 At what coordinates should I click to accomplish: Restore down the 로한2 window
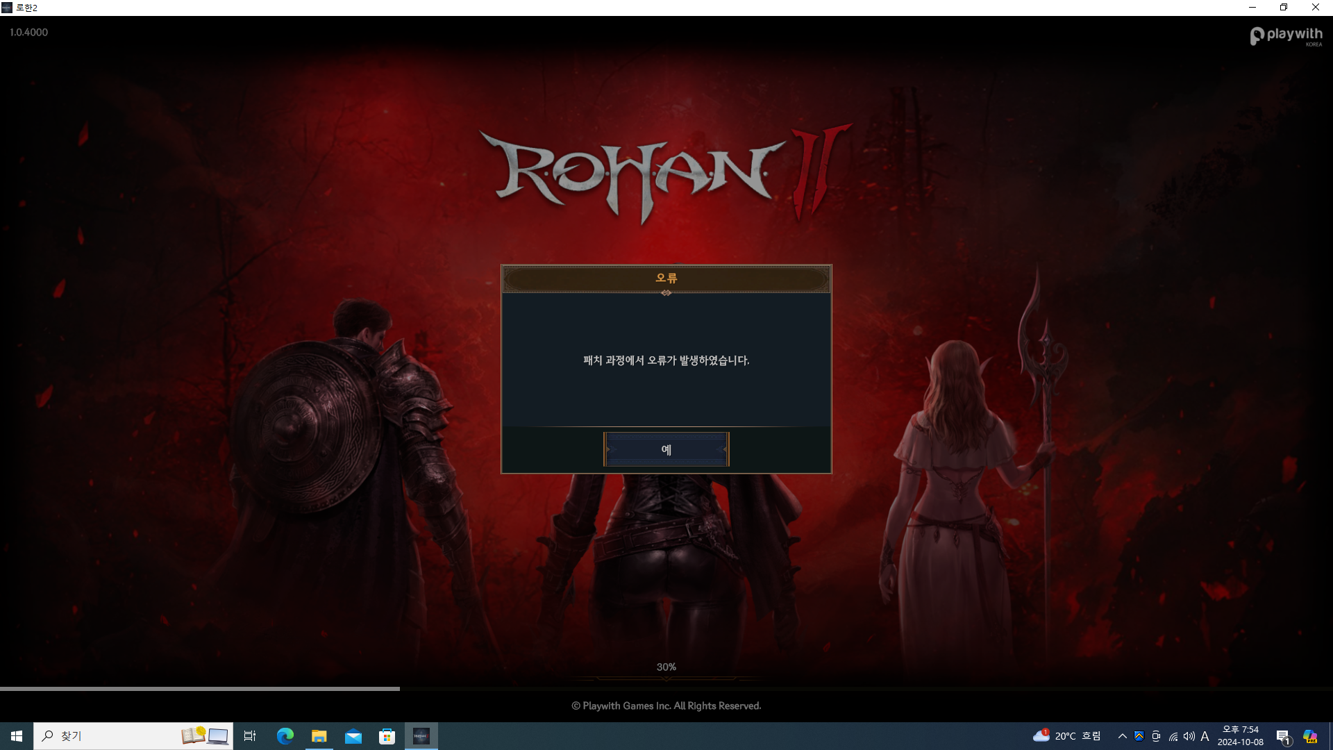pos(1284,8)
